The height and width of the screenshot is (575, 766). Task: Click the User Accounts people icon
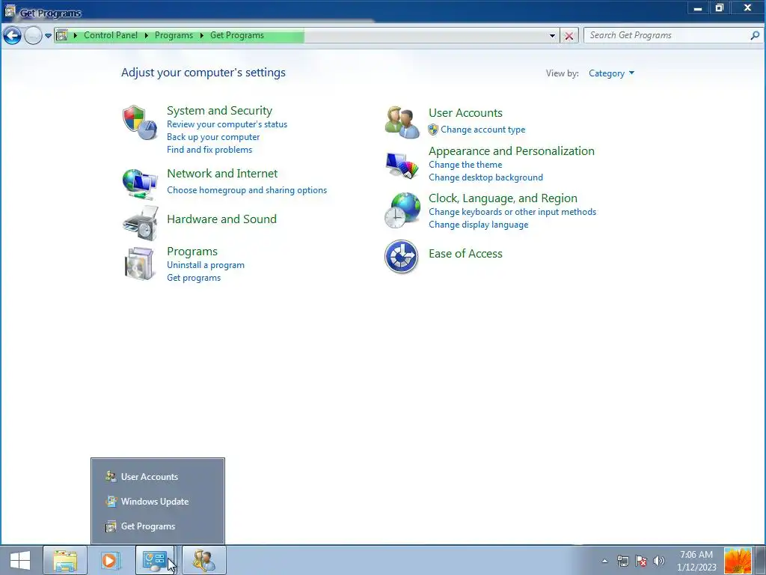pos(402,122)
